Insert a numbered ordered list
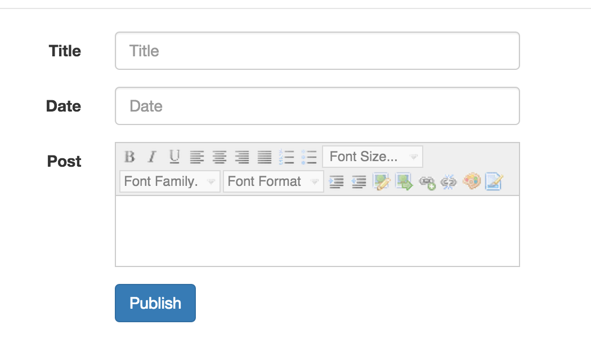 click(287, 157)
